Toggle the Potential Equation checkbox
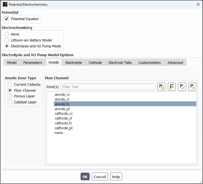Image resolution: width=203 pixels, height=184 pixels. 6,18
